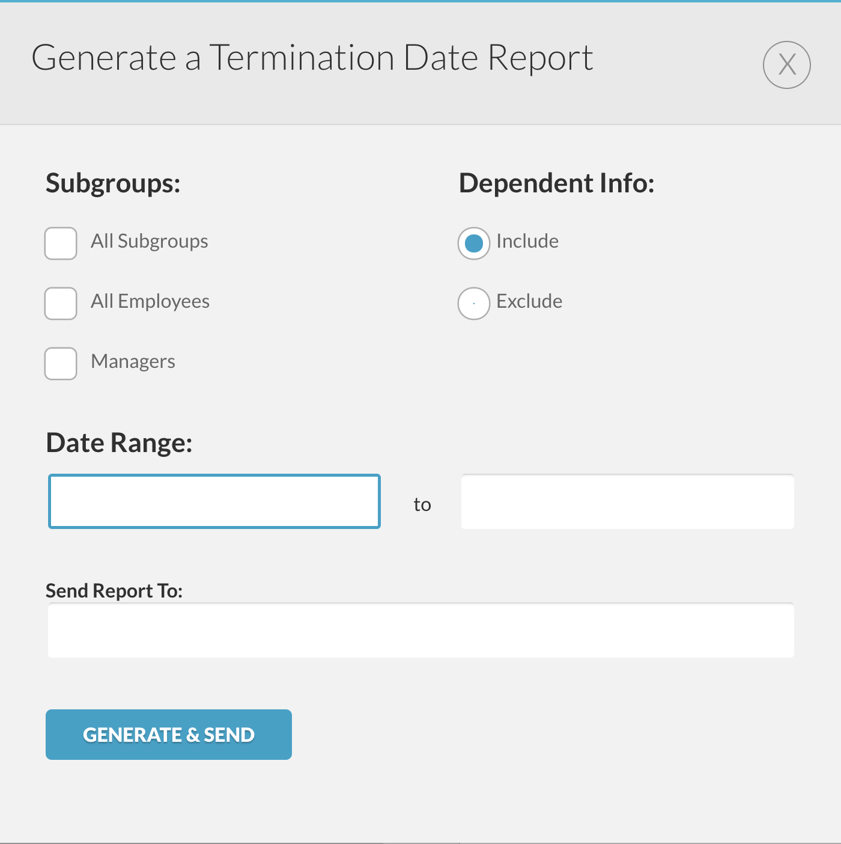The height and width of the screenshot is (844, 841).
Task: Check the All Subgroups checkbox
Action: [x=61, y=243]
